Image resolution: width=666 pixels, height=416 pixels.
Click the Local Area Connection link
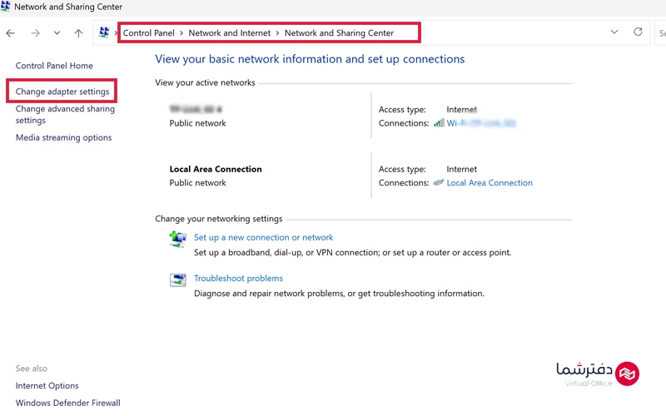[490, 183]
